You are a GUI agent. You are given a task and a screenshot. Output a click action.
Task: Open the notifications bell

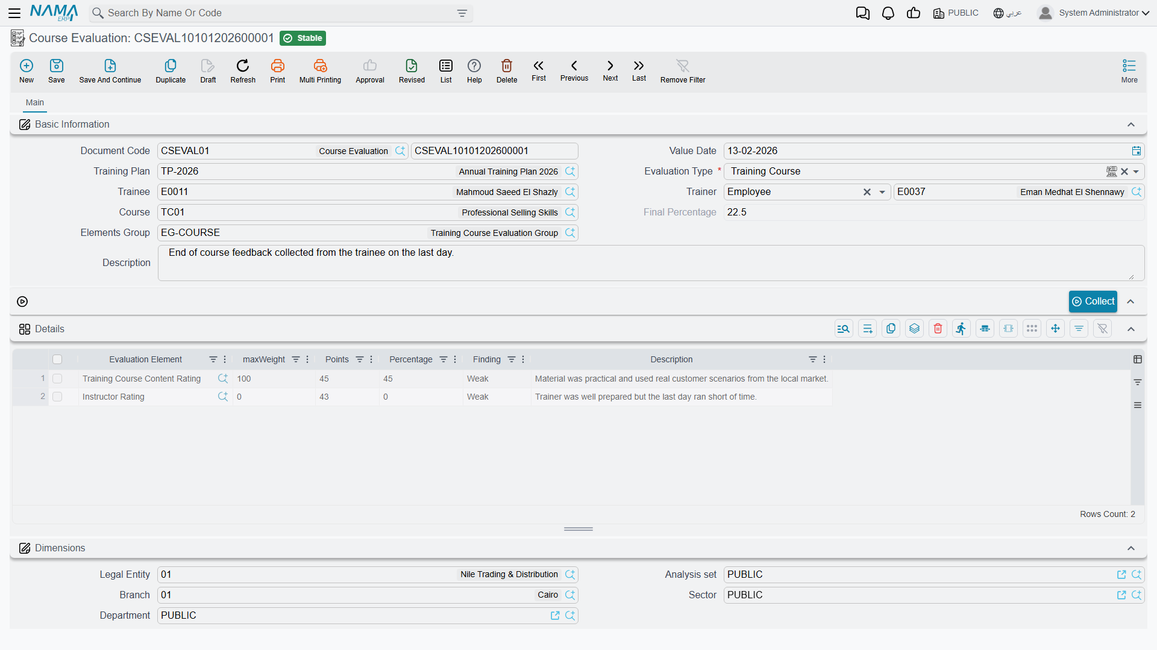pos(888,13)
